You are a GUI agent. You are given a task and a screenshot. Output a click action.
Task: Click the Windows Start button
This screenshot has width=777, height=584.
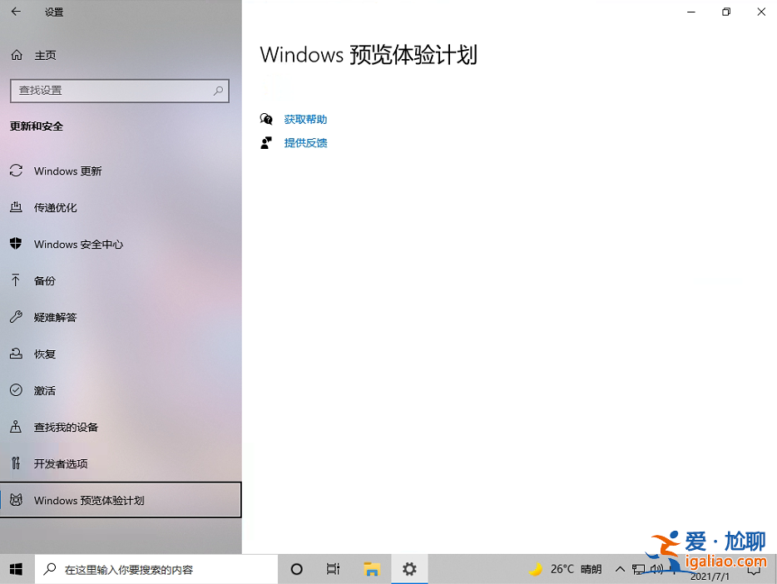click(x=15, y=569)
